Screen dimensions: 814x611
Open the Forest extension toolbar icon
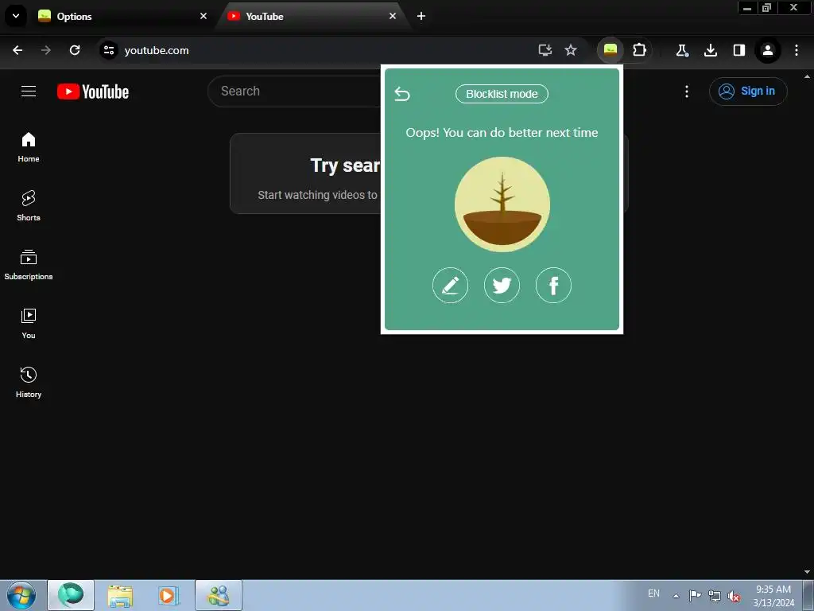pyautogui.click(x=610, y=50)
